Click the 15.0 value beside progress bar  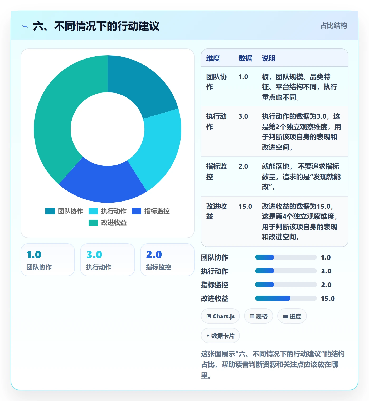(x=328, y=299)
